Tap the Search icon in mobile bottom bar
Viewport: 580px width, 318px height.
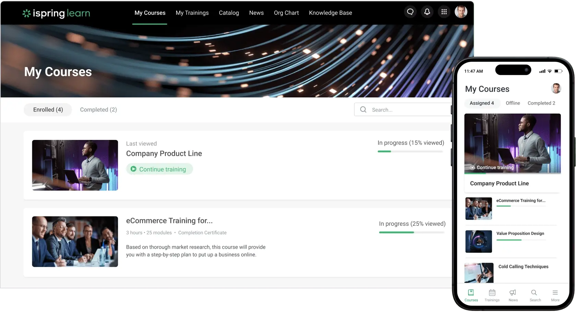click(x=534, y=295)
